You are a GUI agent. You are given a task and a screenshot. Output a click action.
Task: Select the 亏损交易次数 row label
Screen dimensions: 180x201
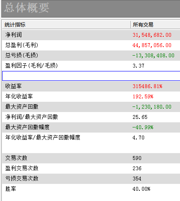22,178
